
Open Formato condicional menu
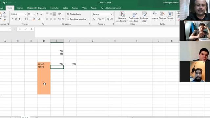[x=122, y=17]
